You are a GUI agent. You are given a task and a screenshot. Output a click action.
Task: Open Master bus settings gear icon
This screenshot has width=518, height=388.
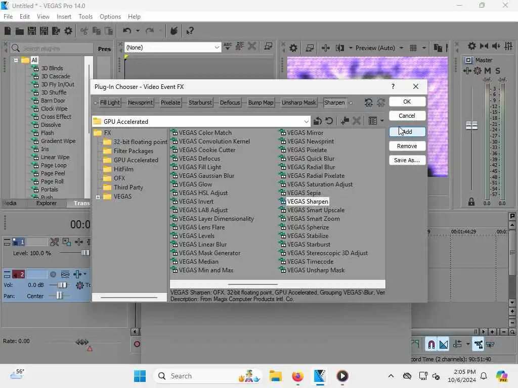coord(472,46)
